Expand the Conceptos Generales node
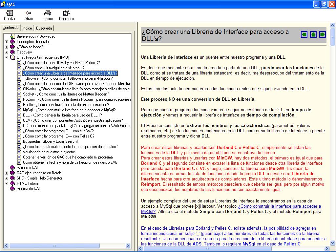The image size is (336, 252). click(x=7, y=42)
